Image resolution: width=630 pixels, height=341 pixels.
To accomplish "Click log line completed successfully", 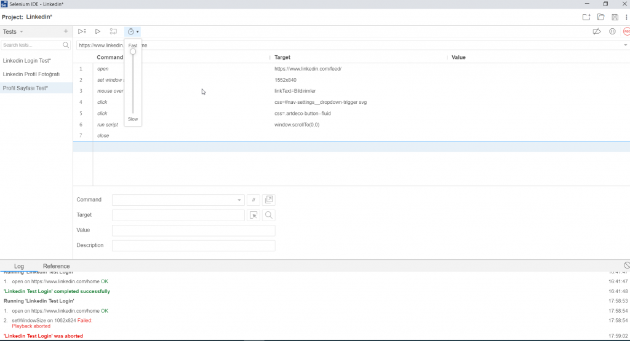I will pos(57,291).
